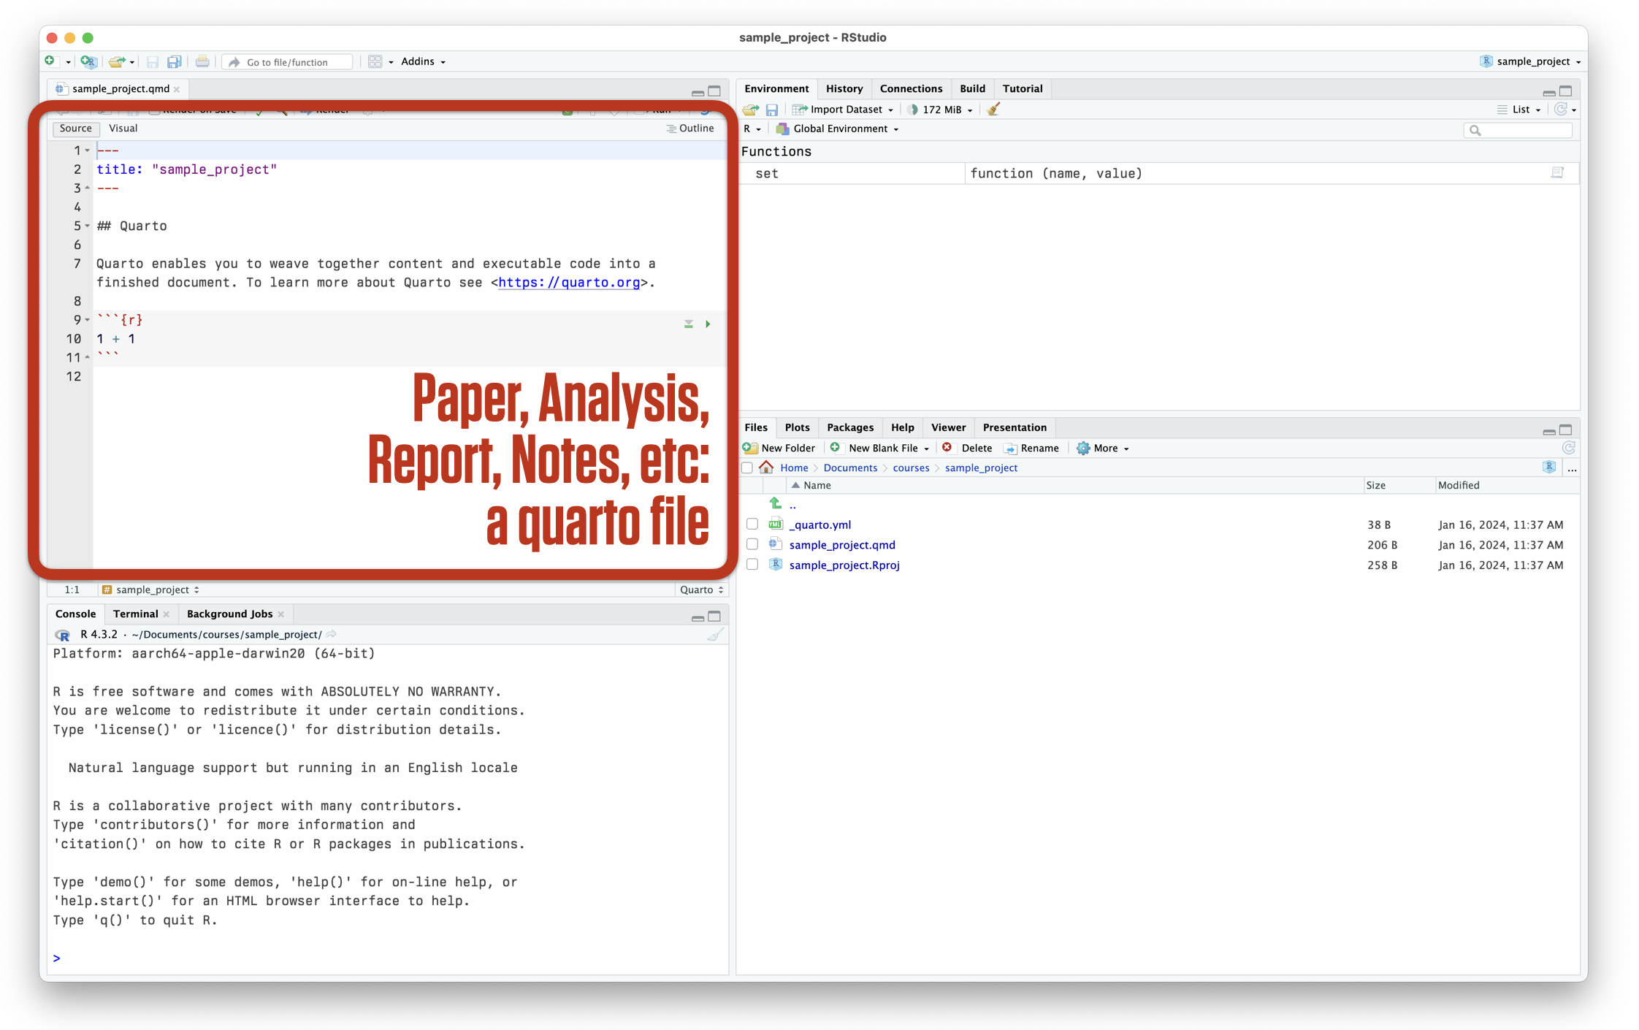Refresh the Environment pane
Image resolution: width=1639 pixels, height=1030 pixels.
[1560, 110]
